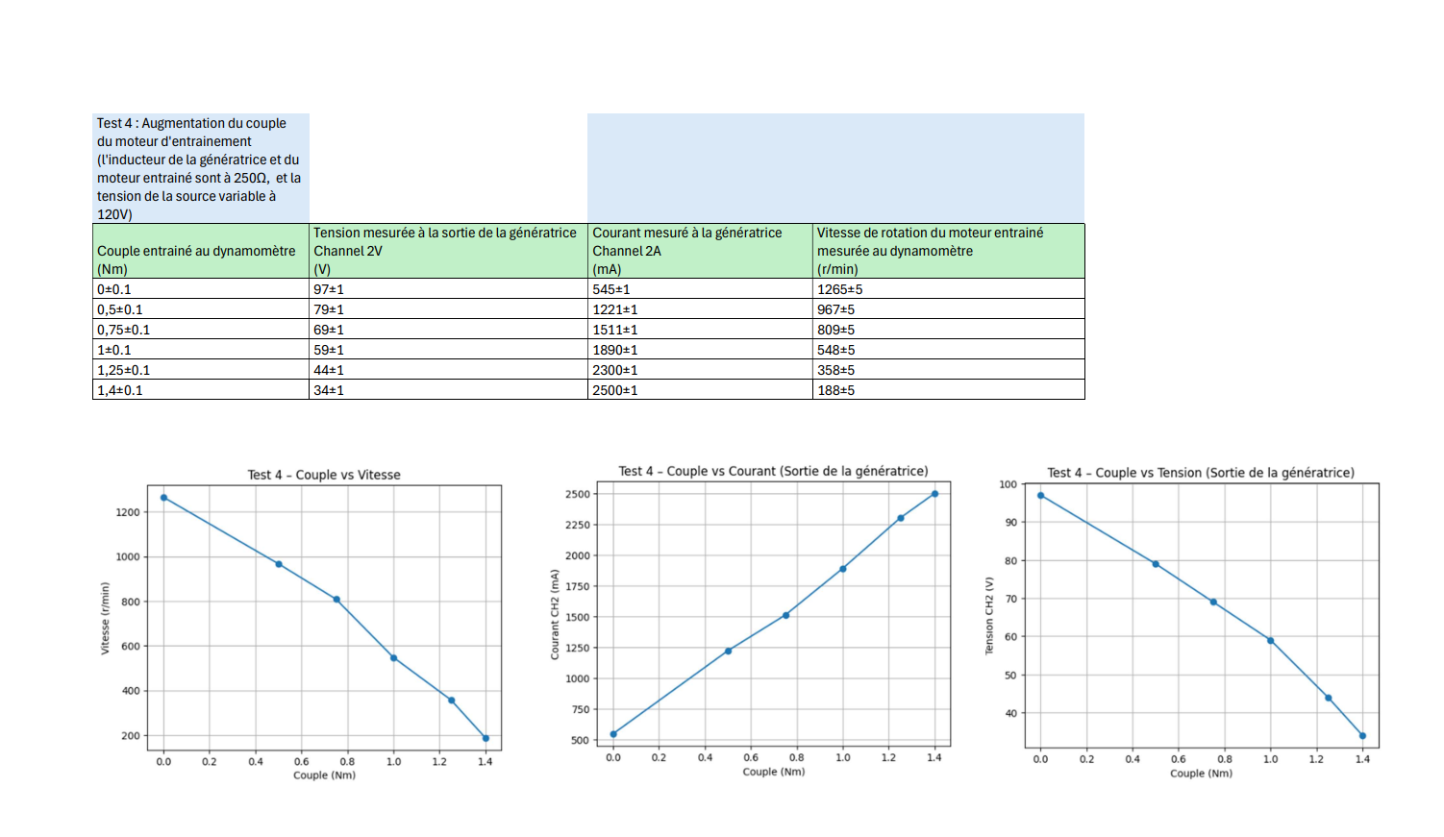Click the first data point in Couple vs Vitesse

pos(163,498)
